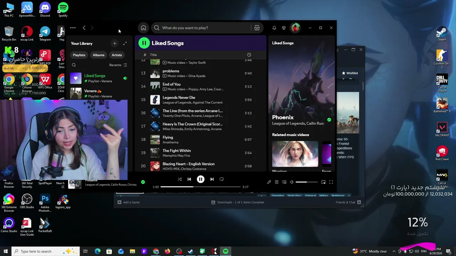Open Connect to a device icon
456x256 pixels.
284,182
